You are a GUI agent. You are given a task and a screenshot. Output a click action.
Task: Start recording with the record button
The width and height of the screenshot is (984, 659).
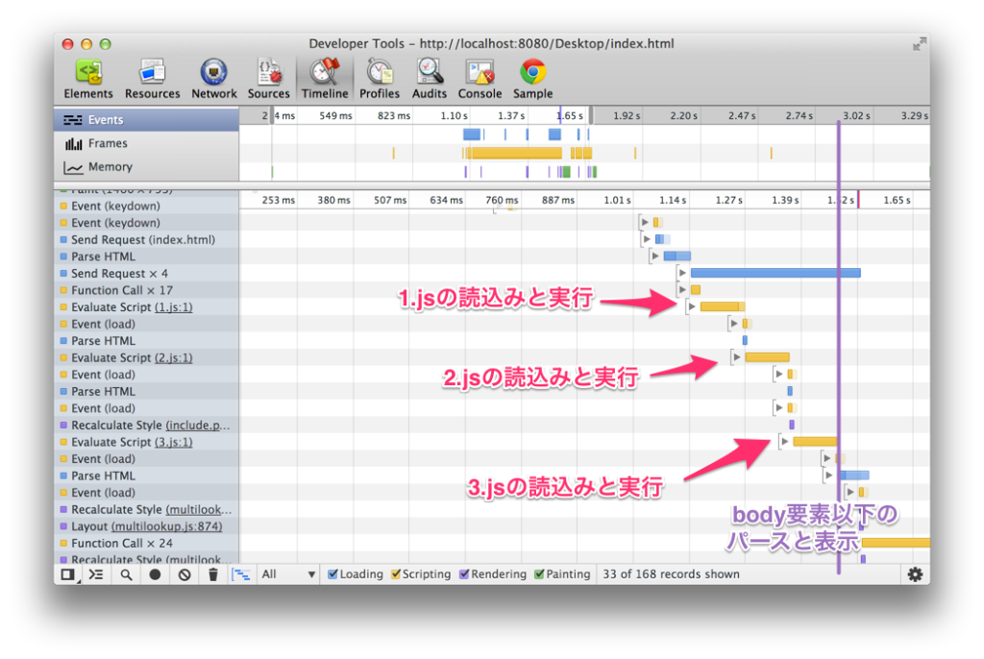(154, 574)
